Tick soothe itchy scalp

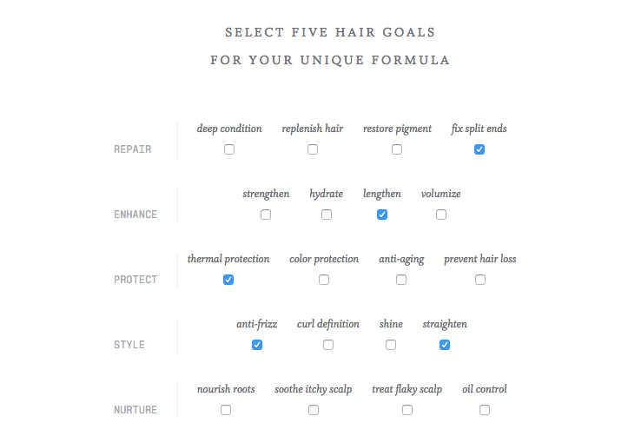coord(314,410)
